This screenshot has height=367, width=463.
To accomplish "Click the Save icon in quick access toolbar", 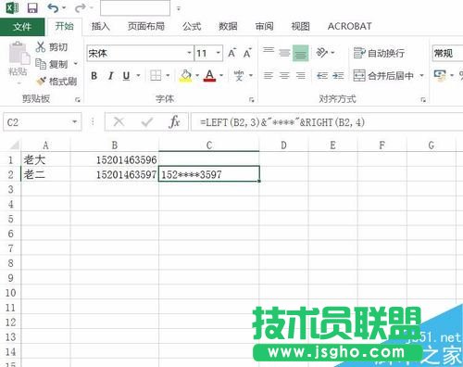I will point(32,7).
